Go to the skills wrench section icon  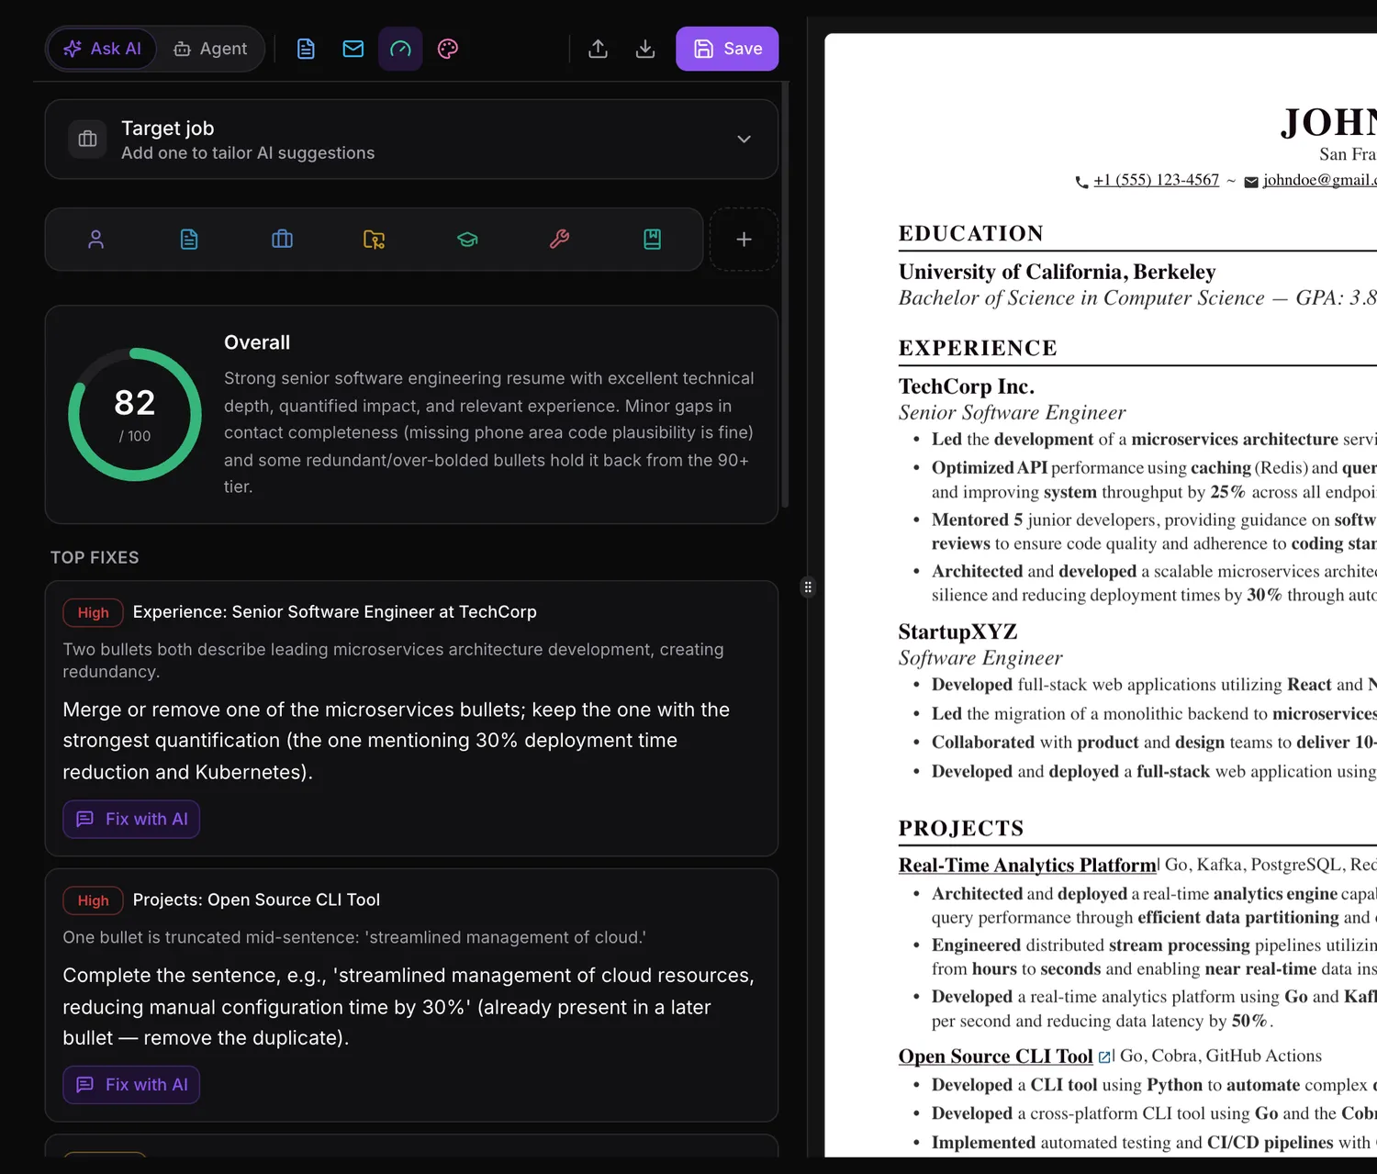coord(559,240)
